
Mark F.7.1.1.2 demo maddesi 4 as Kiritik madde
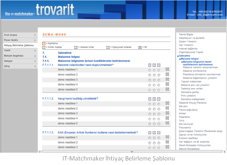pos(150,119)
